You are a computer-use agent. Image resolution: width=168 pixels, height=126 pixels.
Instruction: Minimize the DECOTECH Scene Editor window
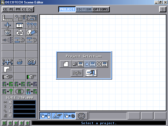click(156, 2)
